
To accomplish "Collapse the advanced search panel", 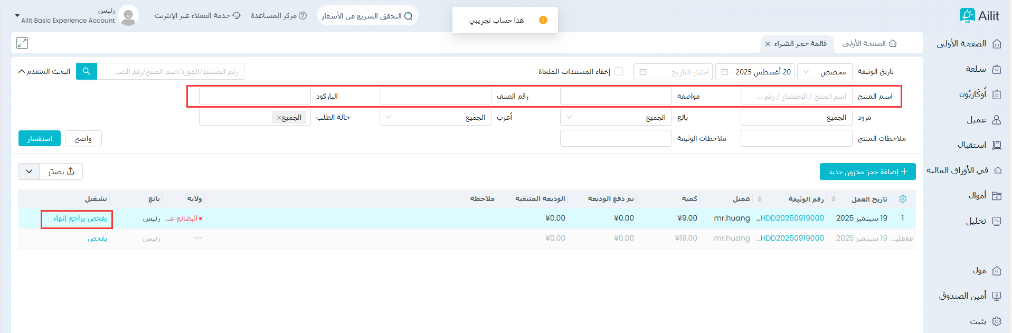I will tap(44, 71).
